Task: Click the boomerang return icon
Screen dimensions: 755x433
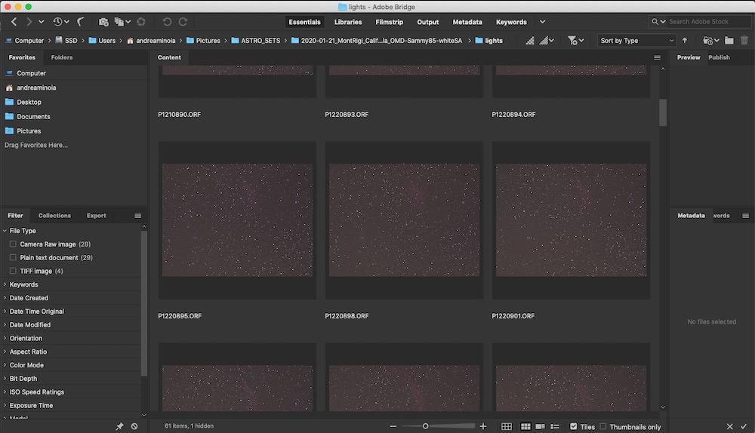Action: (81, 22)
